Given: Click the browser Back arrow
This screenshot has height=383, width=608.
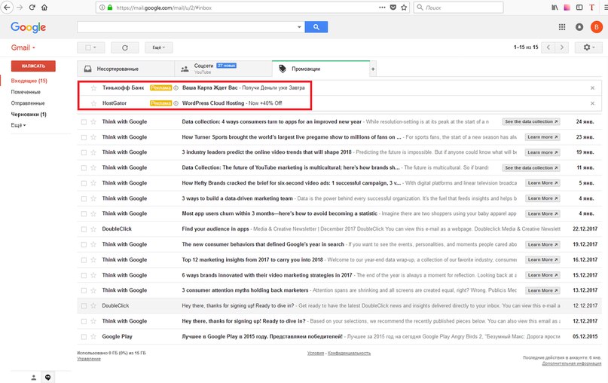Looking at the screenshot, I should (7, 8).
